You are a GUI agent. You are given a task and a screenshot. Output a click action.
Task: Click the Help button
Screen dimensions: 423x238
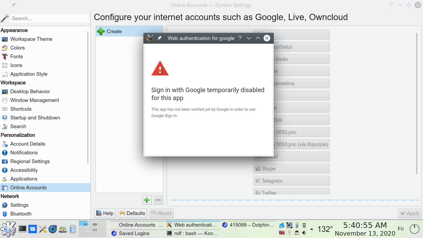[105, 213]
